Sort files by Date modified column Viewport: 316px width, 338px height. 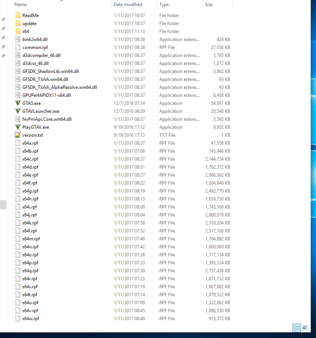click(128, 5)
